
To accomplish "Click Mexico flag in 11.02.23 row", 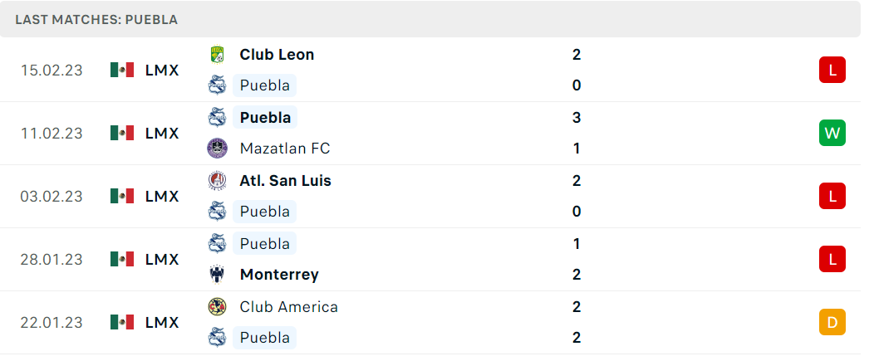I will pos(122,133).
